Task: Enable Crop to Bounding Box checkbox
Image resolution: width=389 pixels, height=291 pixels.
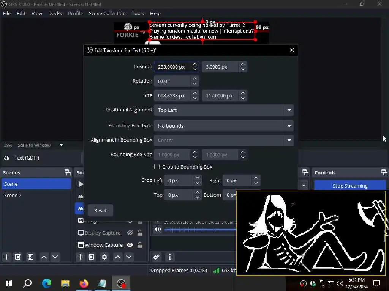Action: pyautogui.click(x=157, y=167)
